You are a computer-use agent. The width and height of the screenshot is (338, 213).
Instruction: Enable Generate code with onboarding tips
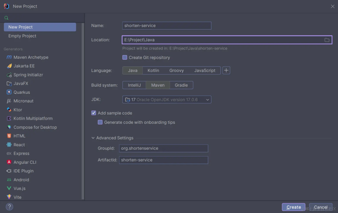pos(100,122)
